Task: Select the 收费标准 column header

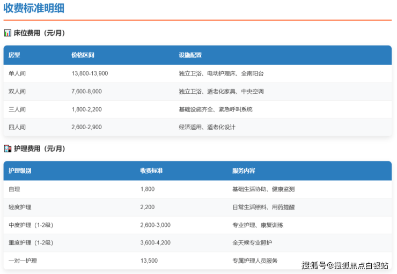Action: tap(151, 171)
